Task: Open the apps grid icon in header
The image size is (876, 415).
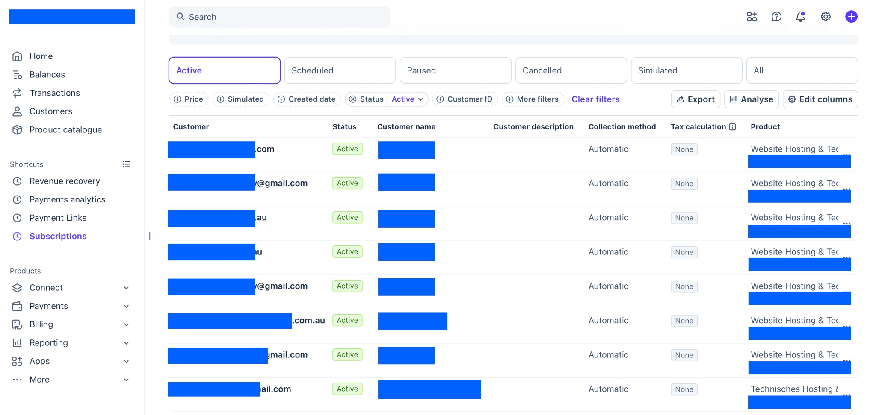Action: coord(752,17)
